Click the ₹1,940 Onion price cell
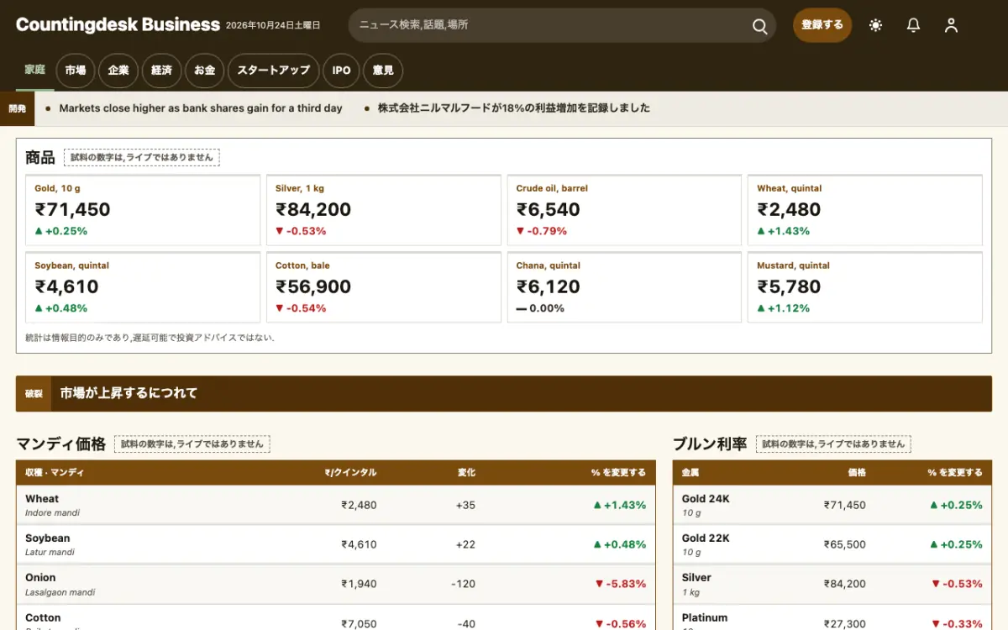 (359, 584)
